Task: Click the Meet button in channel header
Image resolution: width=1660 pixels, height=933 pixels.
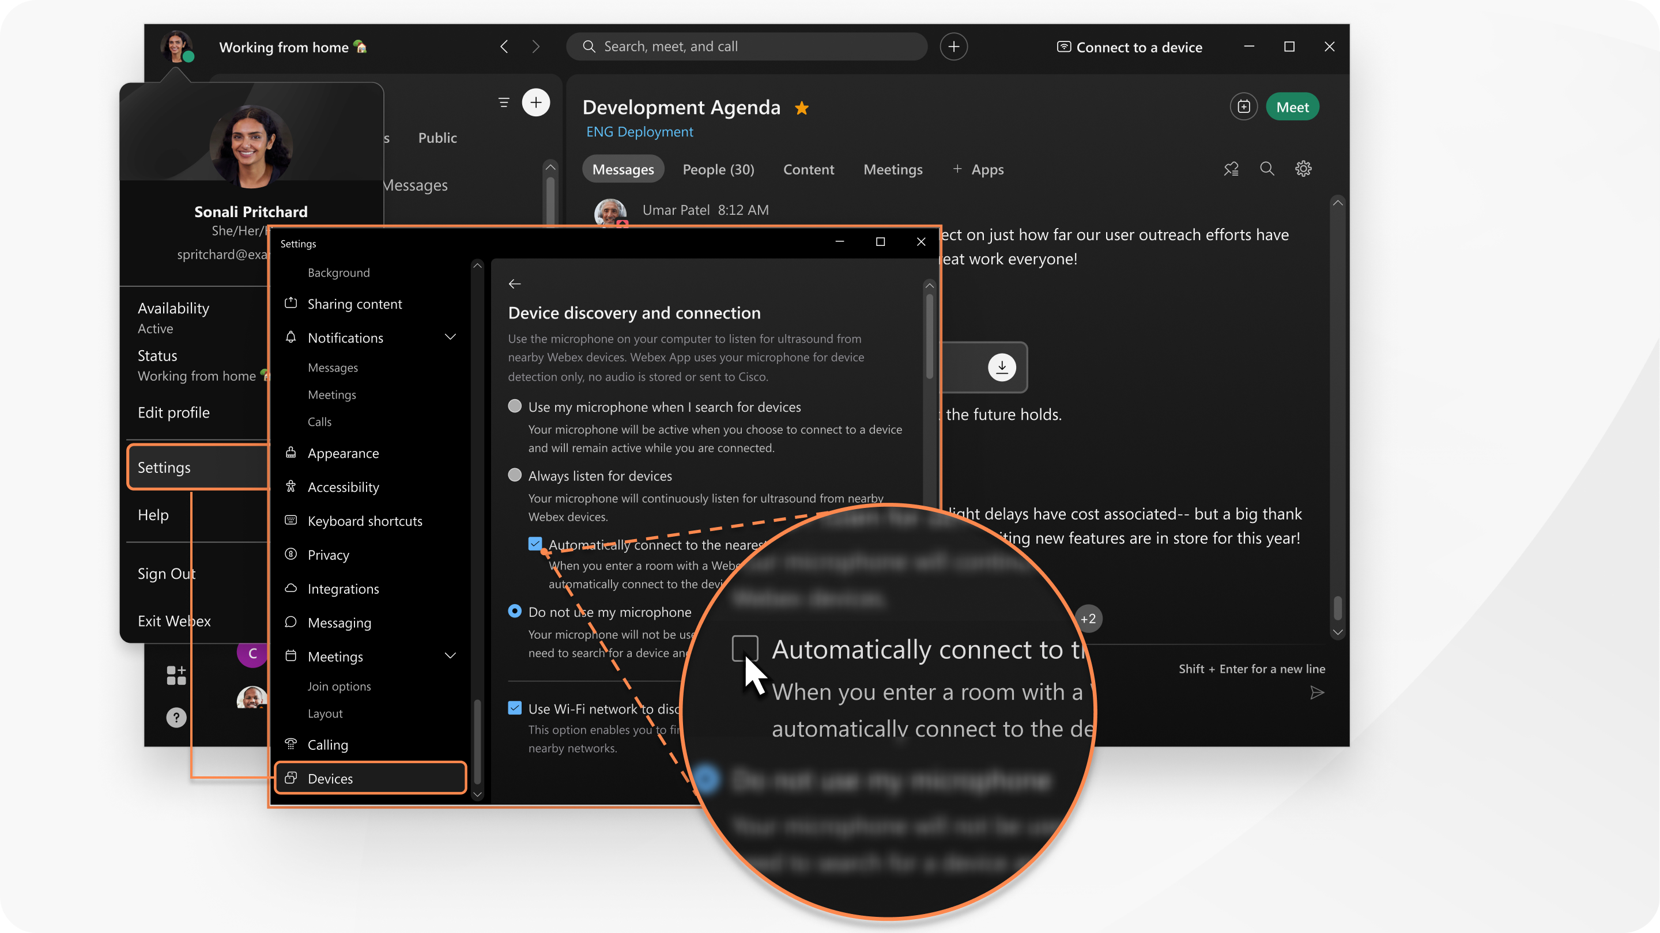Action: (1292, 107)
